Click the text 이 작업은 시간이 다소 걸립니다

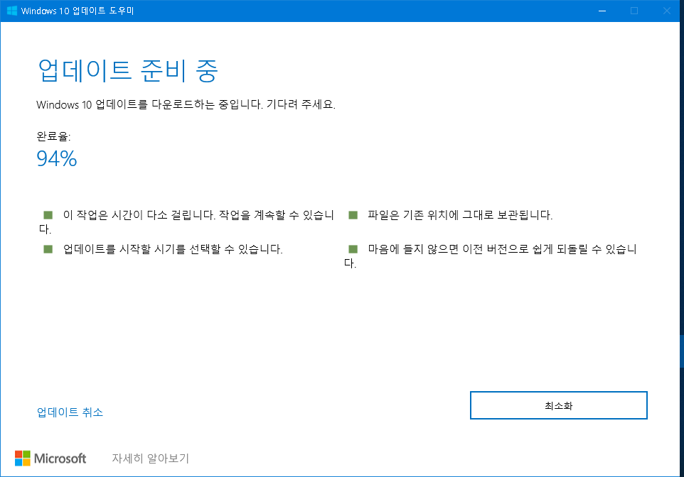[139, 215]
